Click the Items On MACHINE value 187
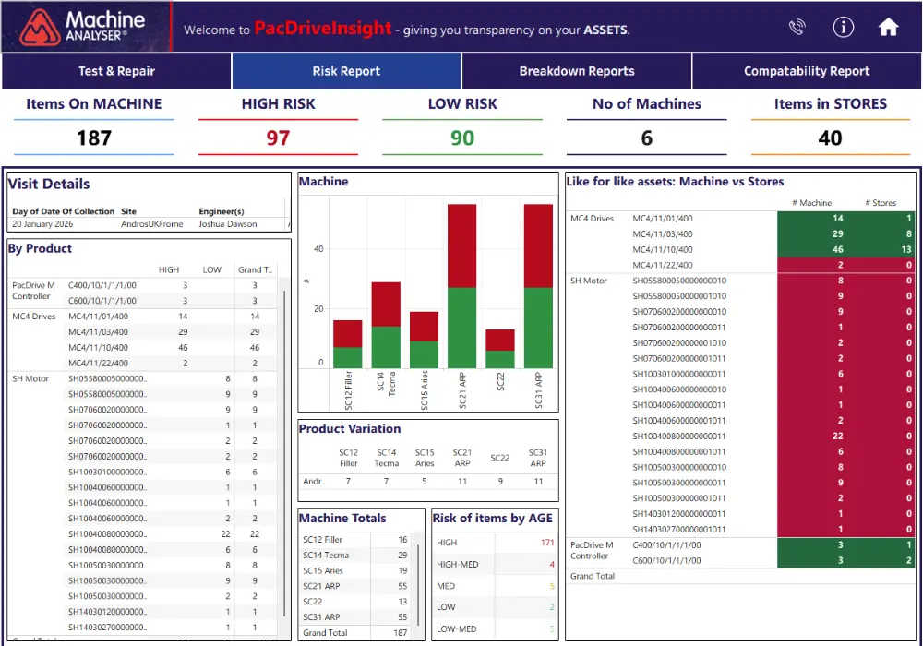This screenshot has width=923, height=646. pyautogui.click(x=94, y=138)
